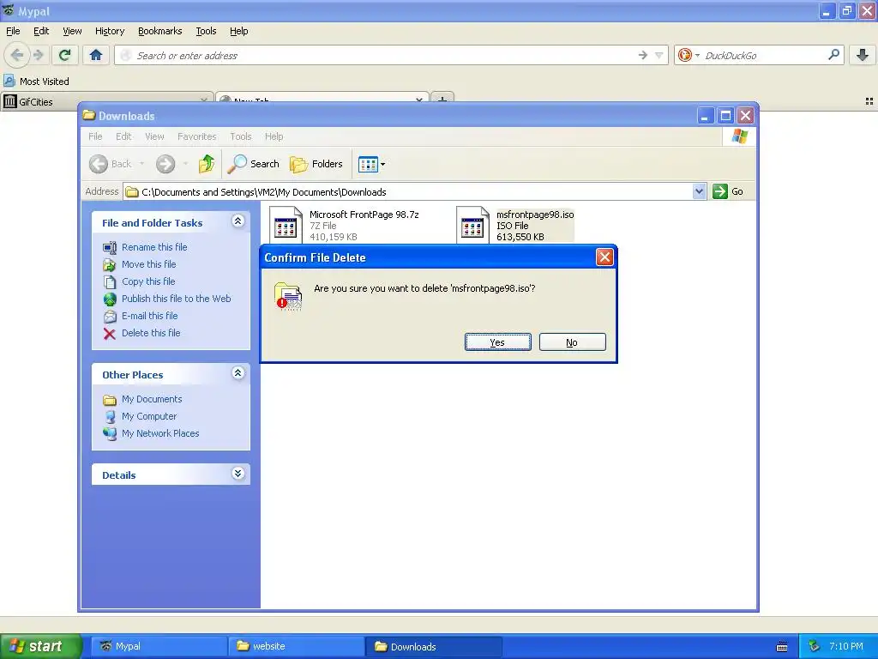Viewport: 878px width, 659px height.
Task: Open the Most Visited bookmarks folder
Action: [x=37, y=82]
